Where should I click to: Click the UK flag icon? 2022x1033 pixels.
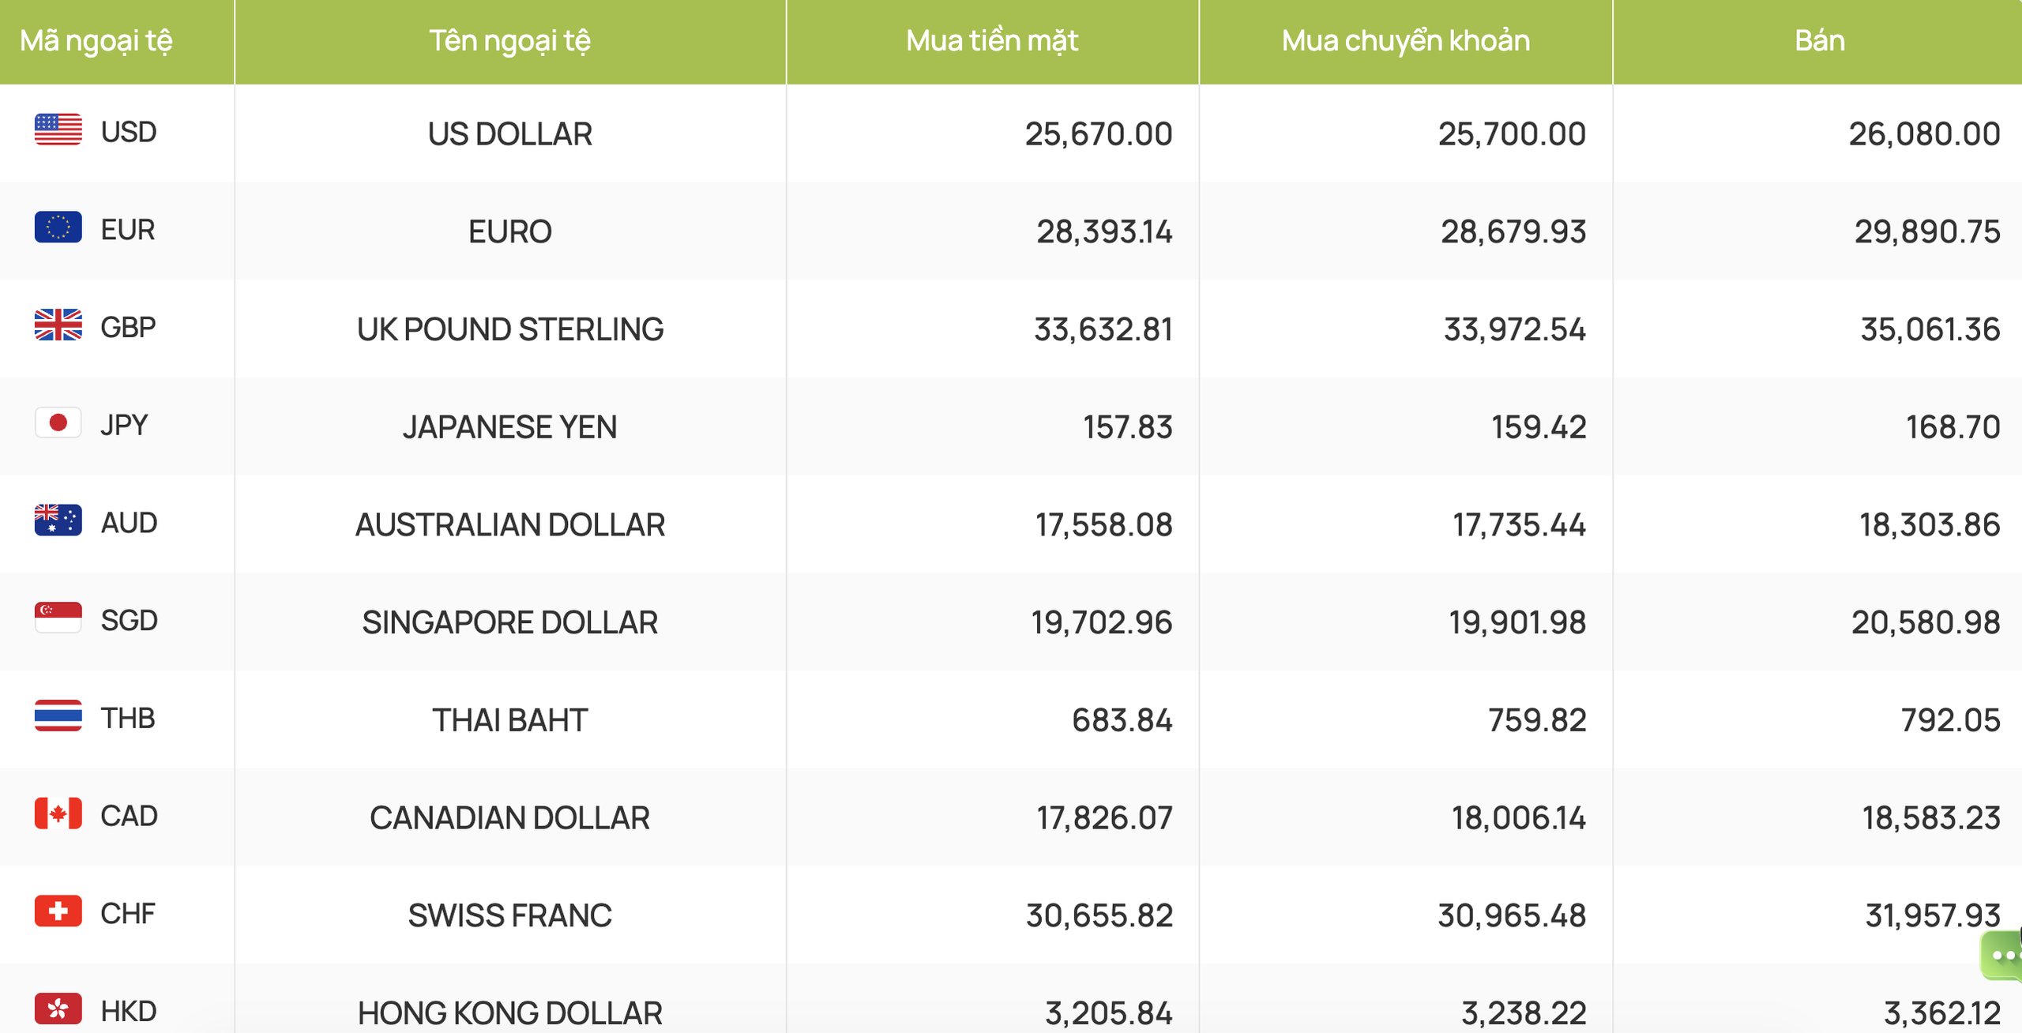point(58,325)
